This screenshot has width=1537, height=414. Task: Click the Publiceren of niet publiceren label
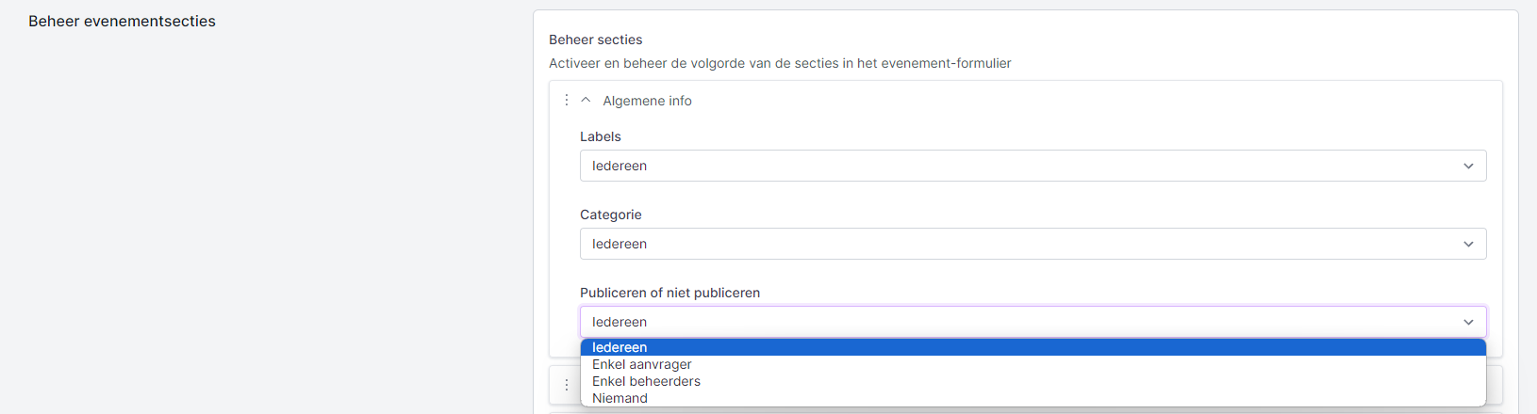coord(669,293)
